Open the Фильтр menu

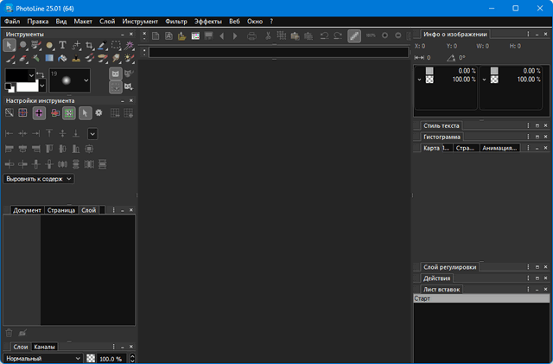coord(176,22)
